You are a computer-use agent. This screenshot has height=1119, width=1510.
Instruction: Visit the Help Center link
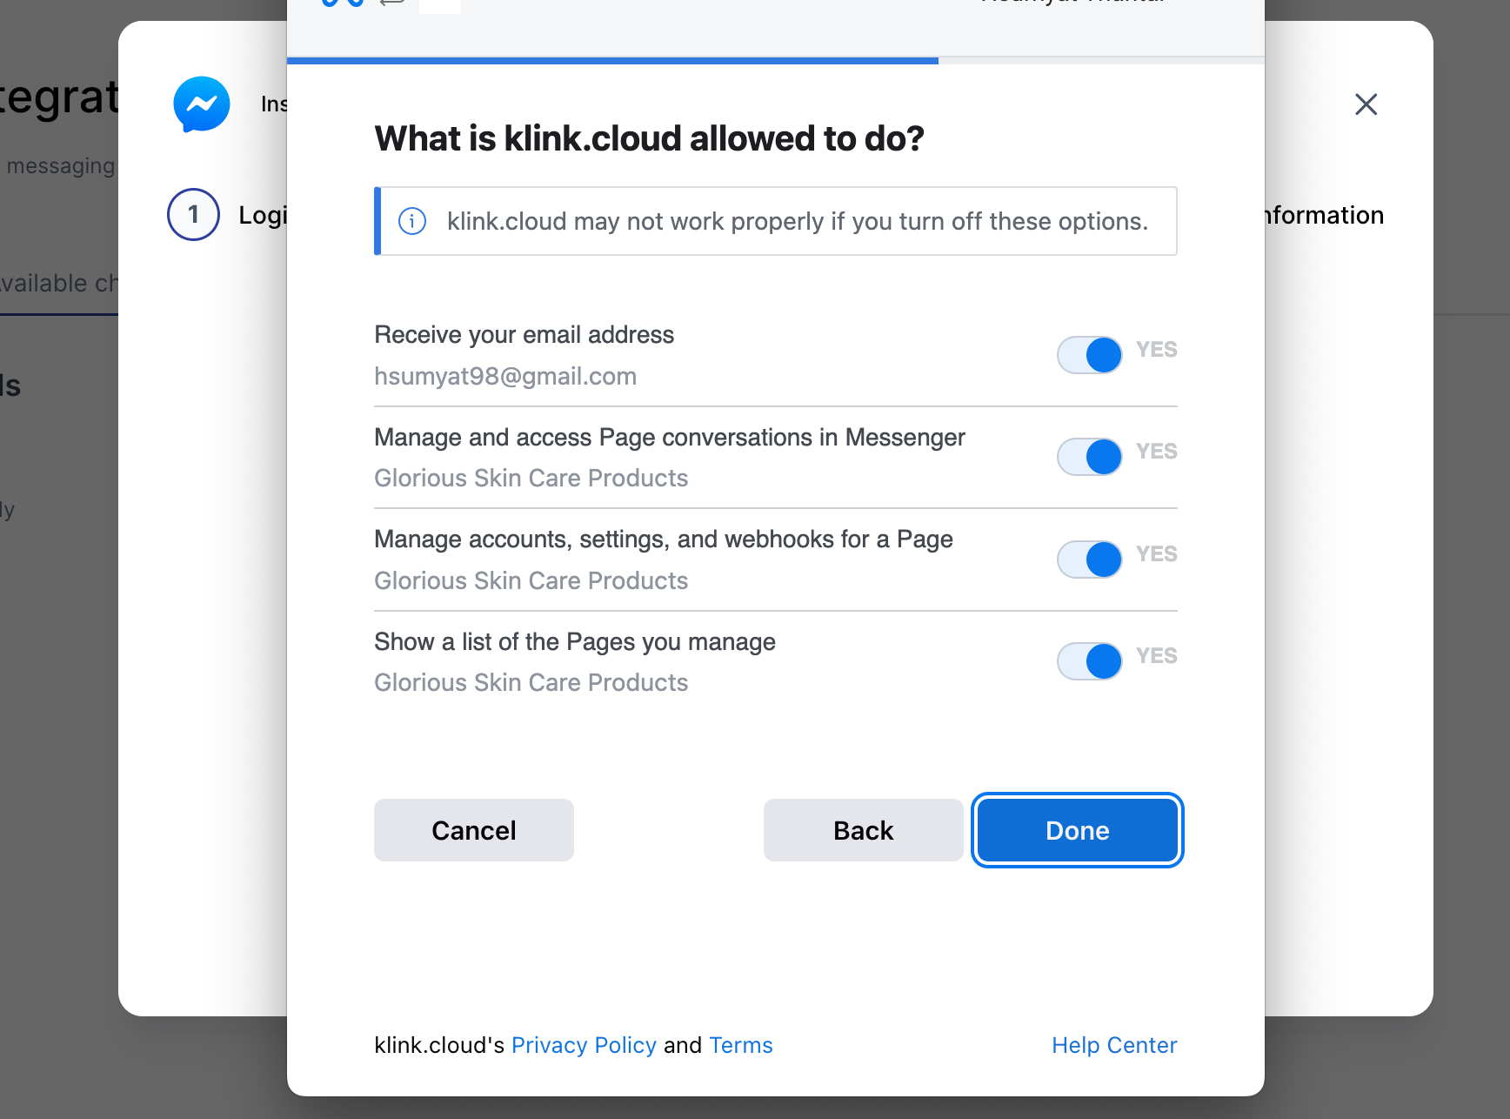tap(1114, 1045)
